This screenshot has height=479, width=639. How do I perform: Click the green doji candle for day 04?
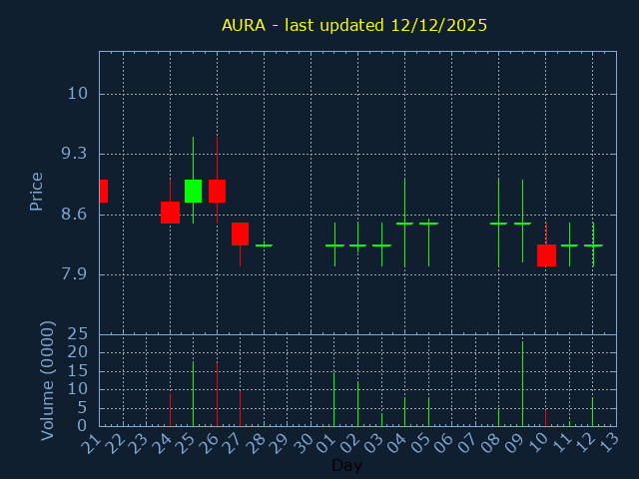[404, 224]
